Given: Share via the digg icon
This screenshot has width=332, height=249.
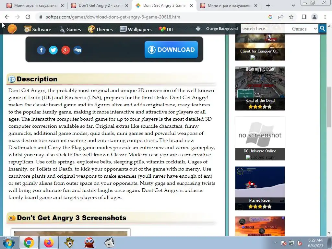Looking at the screenshot, I should pos(77,50).
